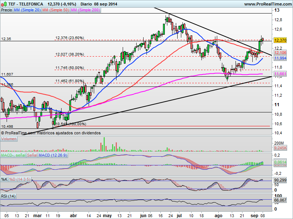Image resolution: width=293 pixels, height=219 pixels.
Task: Click the 200M volume axis label
Action: click(x=279, y=143)
